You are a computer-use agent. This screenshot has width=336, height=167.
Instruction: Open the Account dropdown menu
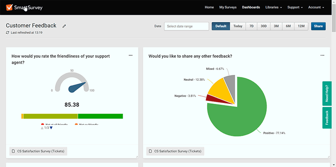[316, 7]
